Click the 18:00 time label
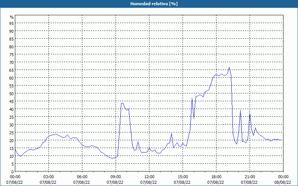Screen dimensions: 298x186 tap(216, 177)
